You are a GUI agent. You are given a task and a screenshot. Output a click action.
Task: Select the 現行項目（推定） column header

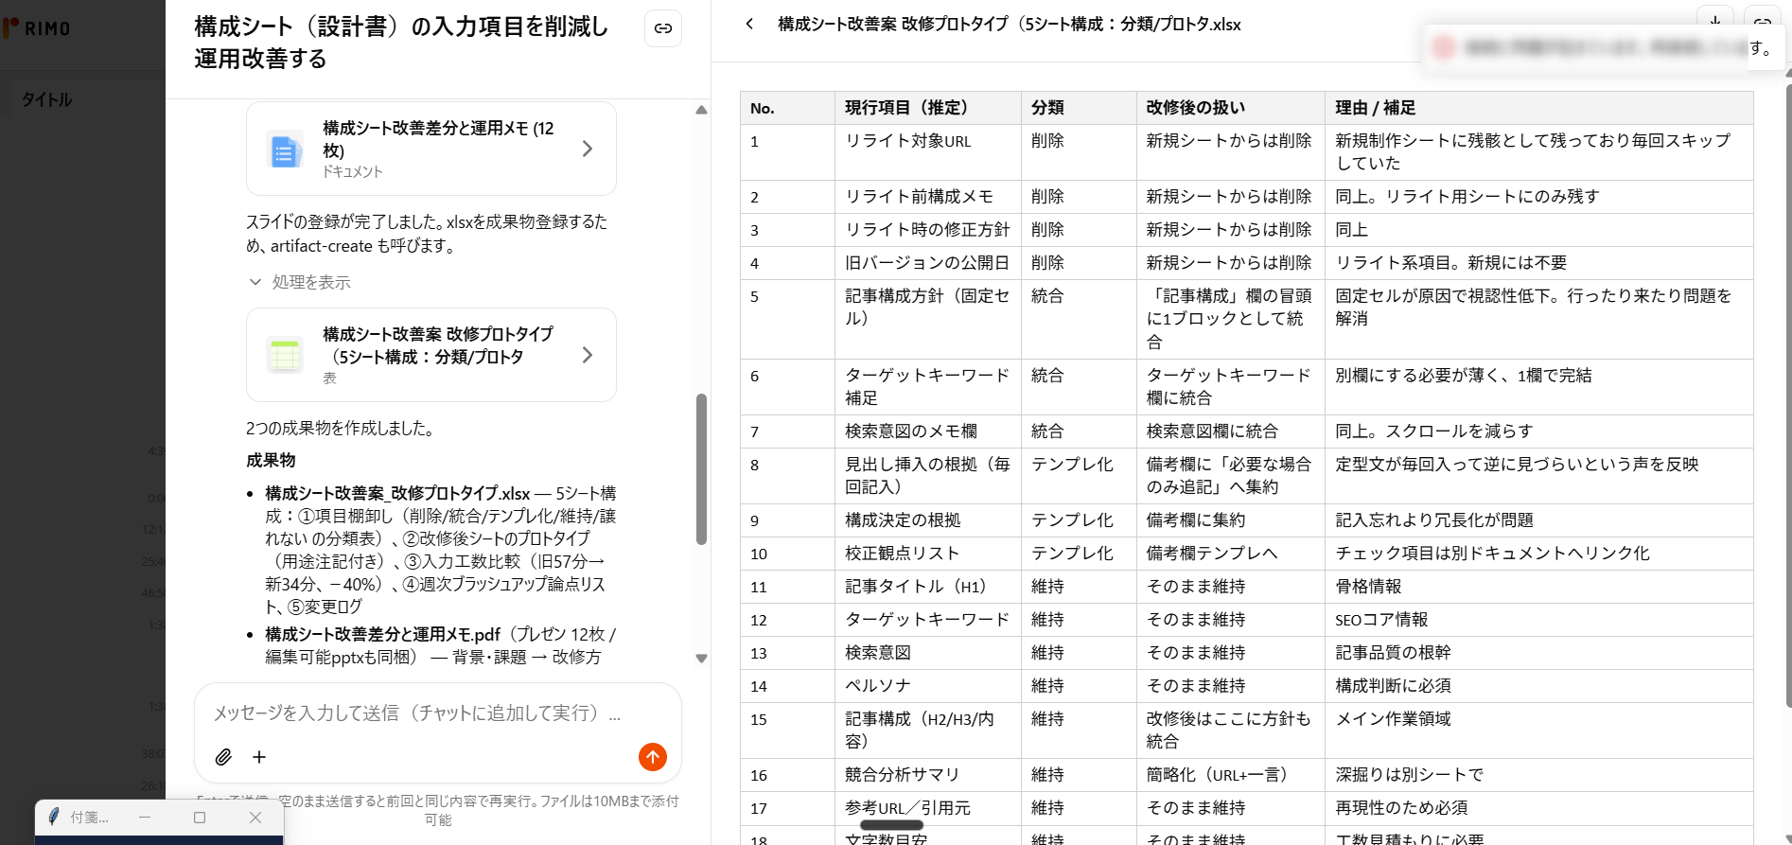click(927, 108)
